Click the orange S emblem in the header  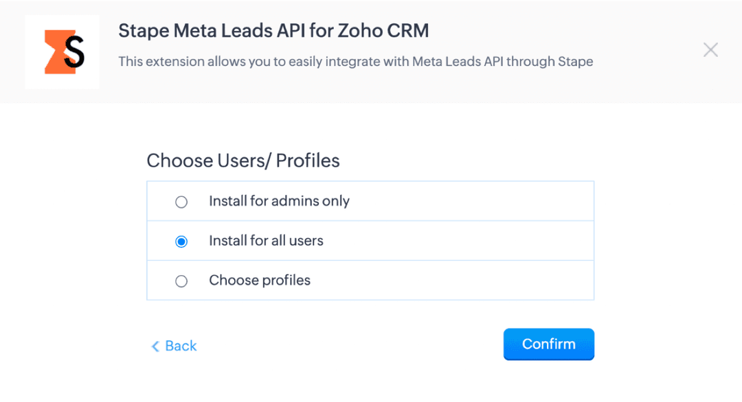point(62,51)
